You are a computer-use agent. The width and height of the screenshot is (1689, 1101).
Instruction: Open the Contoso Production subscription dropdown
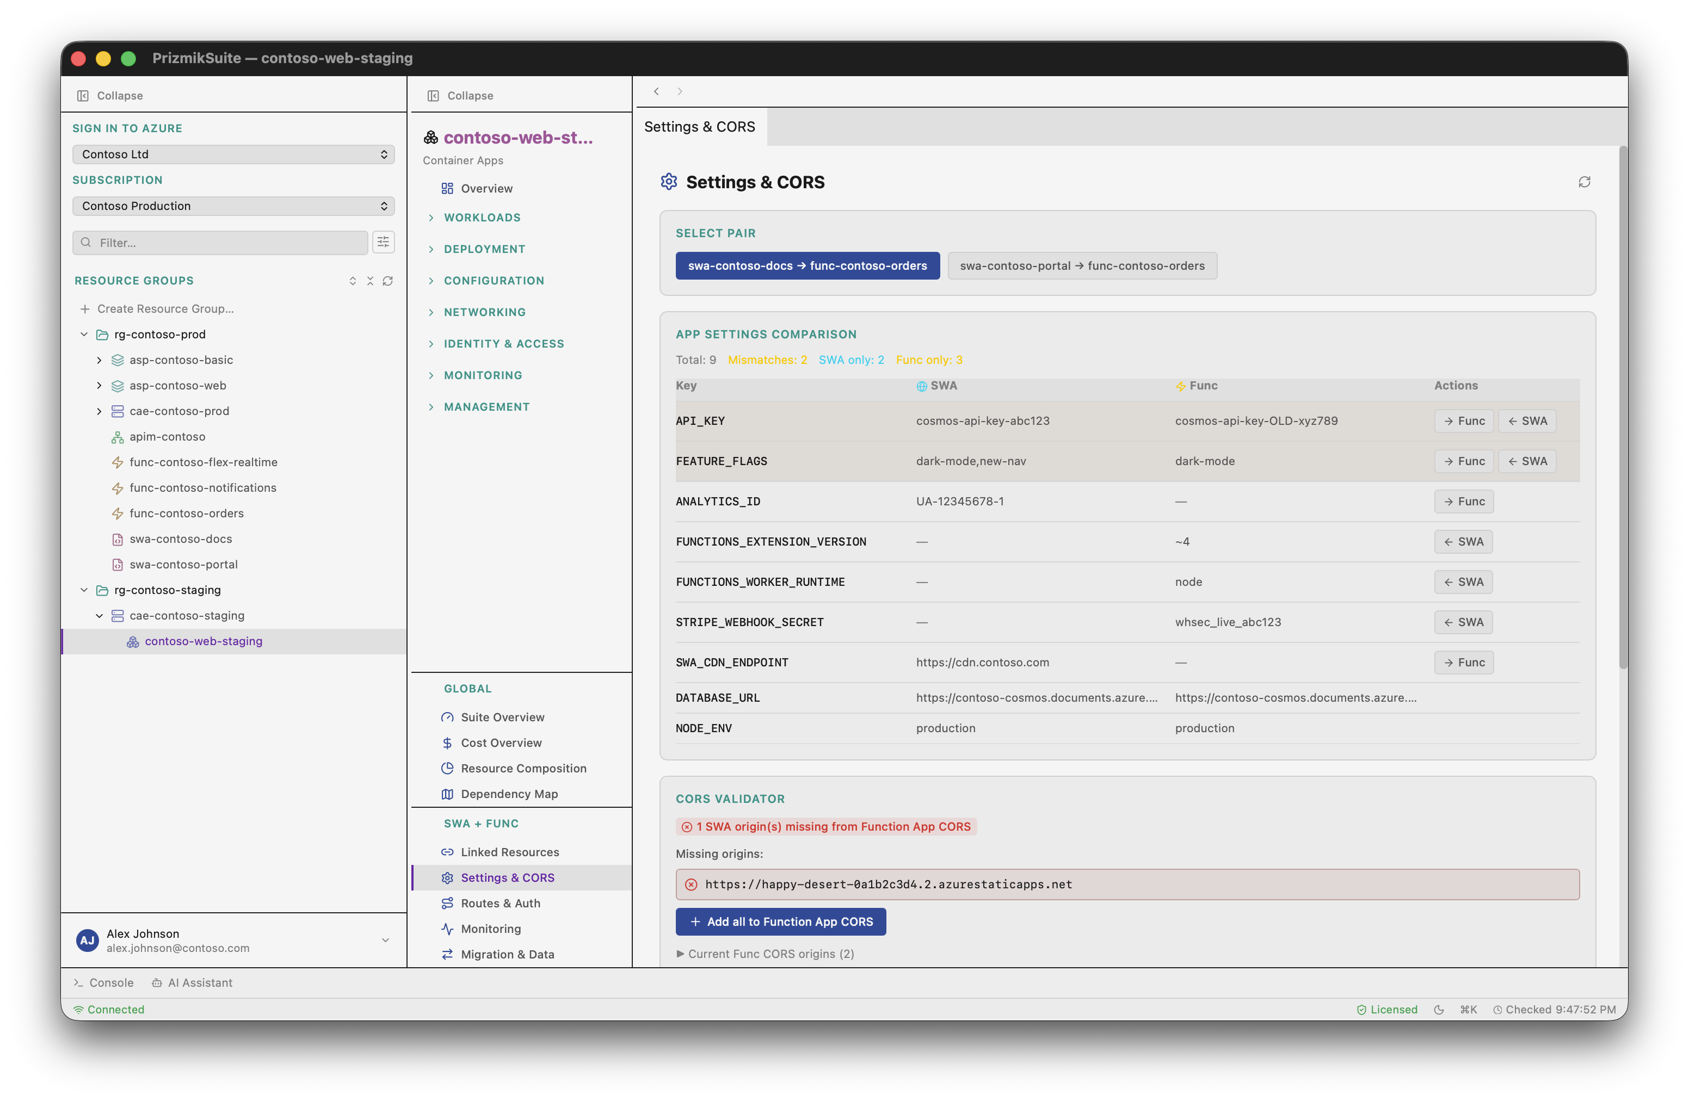coord(233,206)
